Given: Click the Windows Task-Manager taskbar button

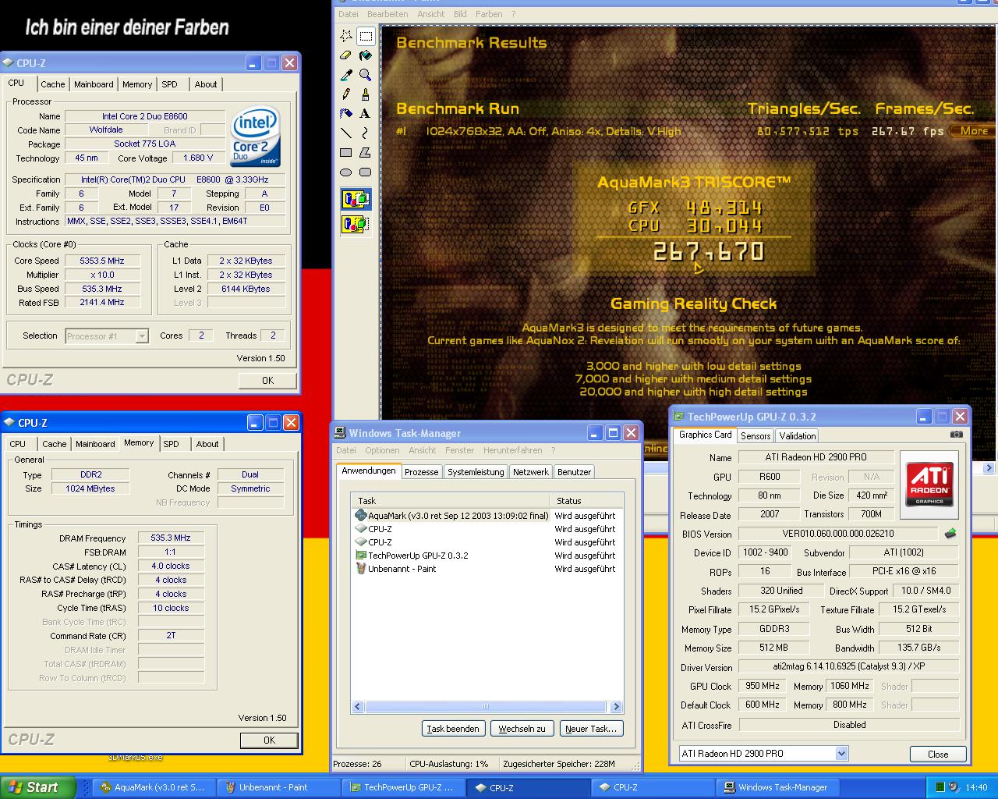Looking at the screenshot, I should [x=777, y=787].
